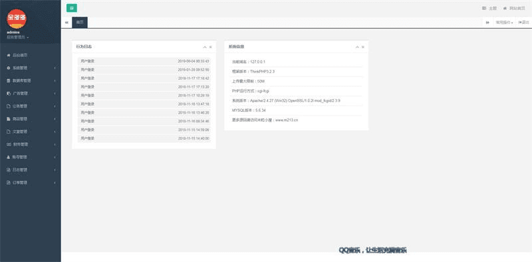Click the 账号管理 user icon
532x262 pixels.
[9, 157]
